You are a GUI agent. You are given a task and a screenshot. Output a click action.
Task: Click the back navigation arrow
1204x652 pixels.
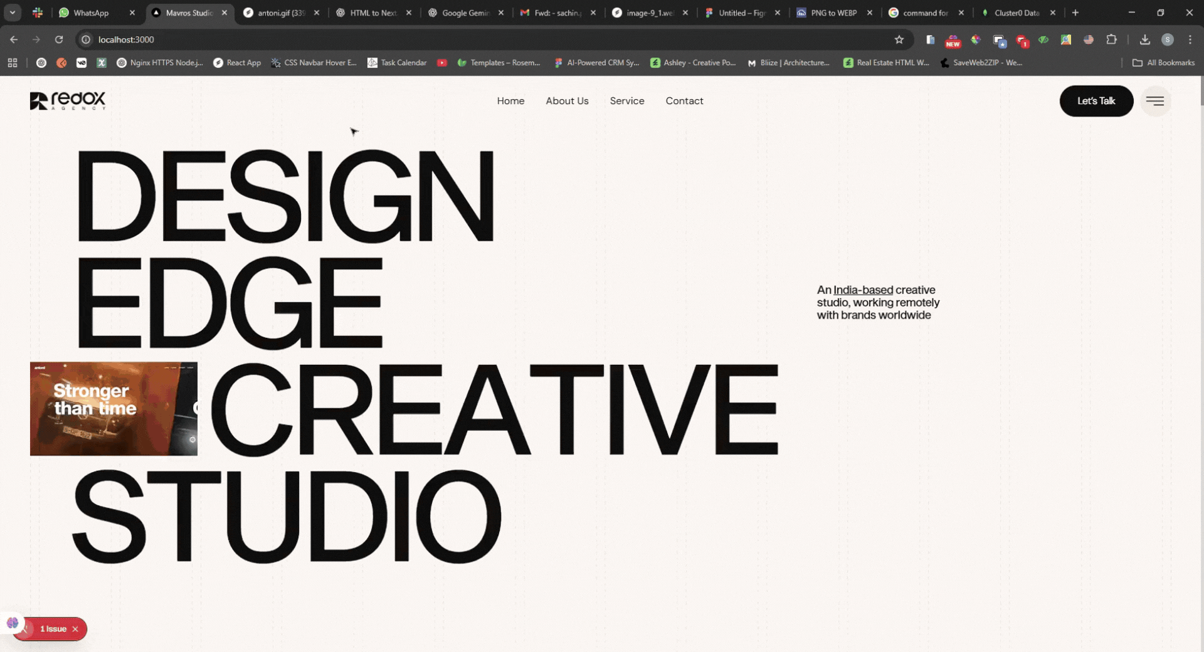click(x=14, y=39)
